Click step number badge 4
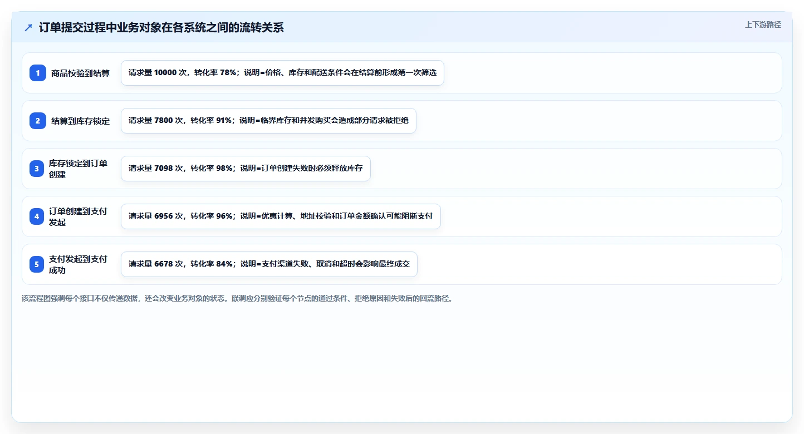This screenshot has height=434, width=804. point(37,216)
